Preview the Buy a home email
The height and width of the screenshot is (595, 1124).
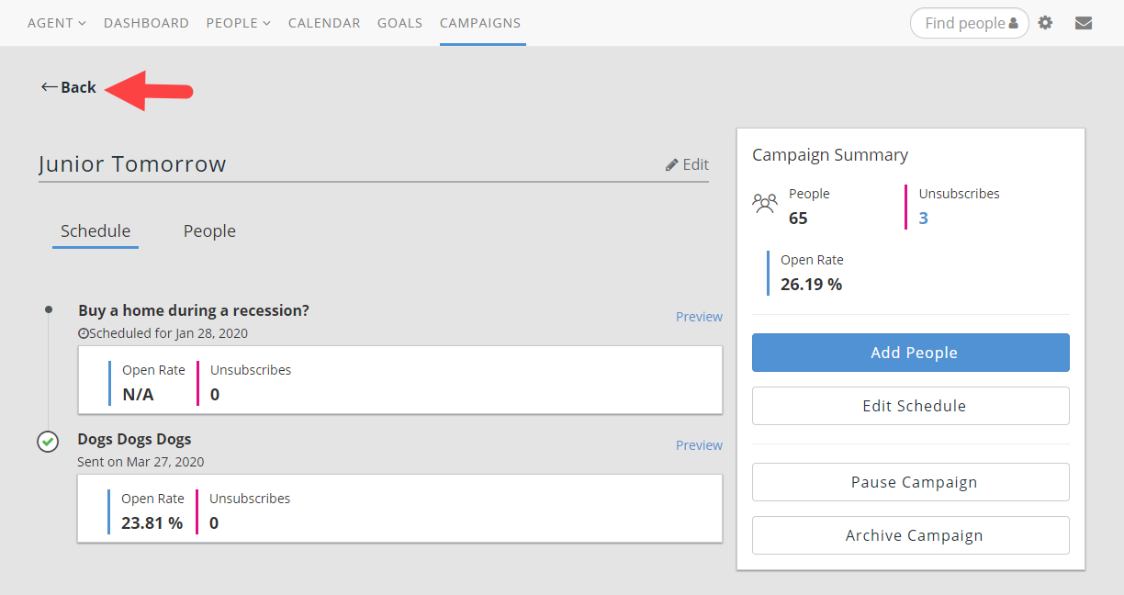[x=699, y=317]
